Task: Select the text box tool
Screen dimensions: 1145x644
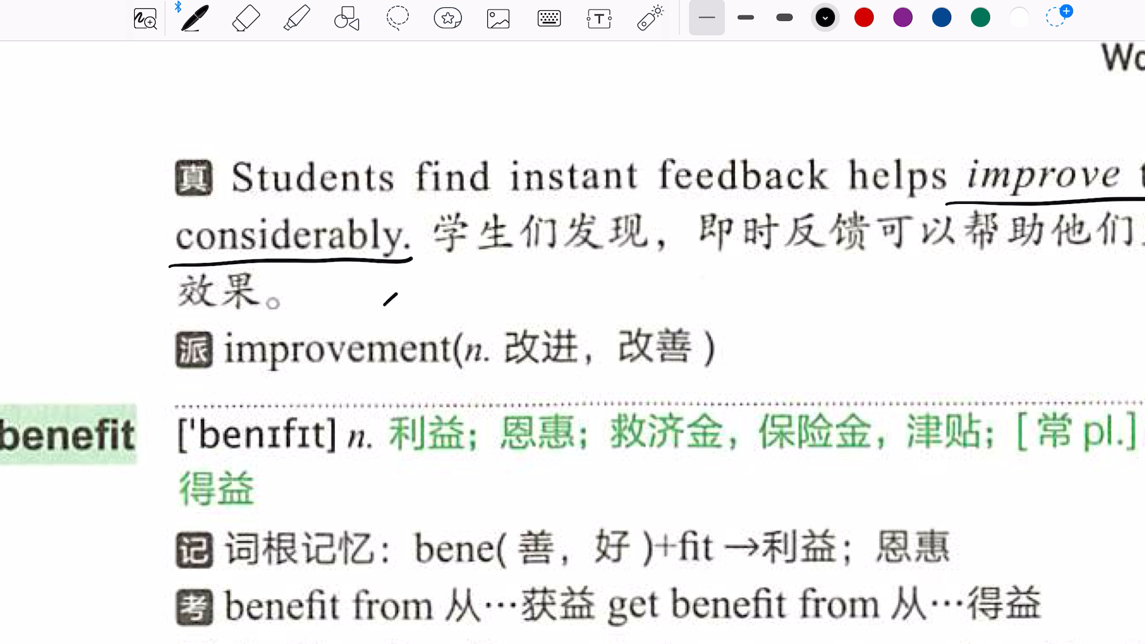Action: pos(599,17)
